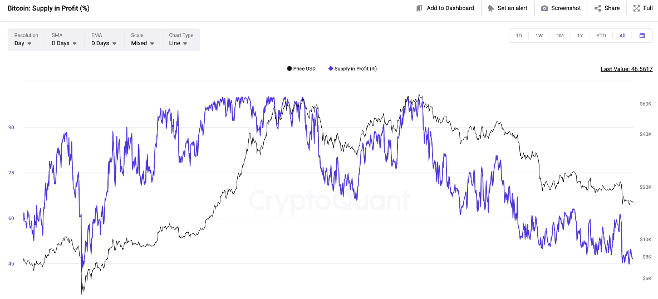Select the 1D time range tab
This screenshot has width=658, height=299.
(519, 36)
